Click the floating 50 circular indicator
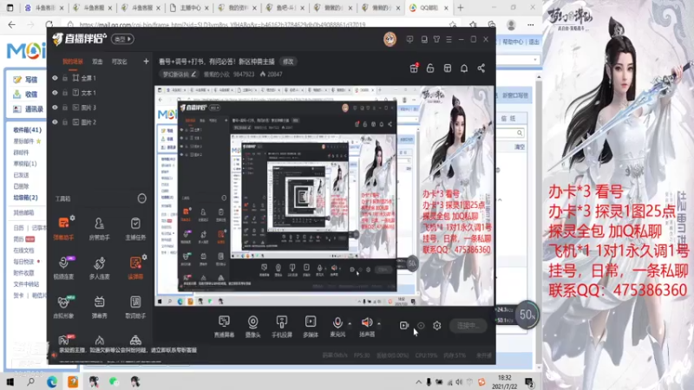The width and height of the screenshot is (694, 390). tap(527, 315)
